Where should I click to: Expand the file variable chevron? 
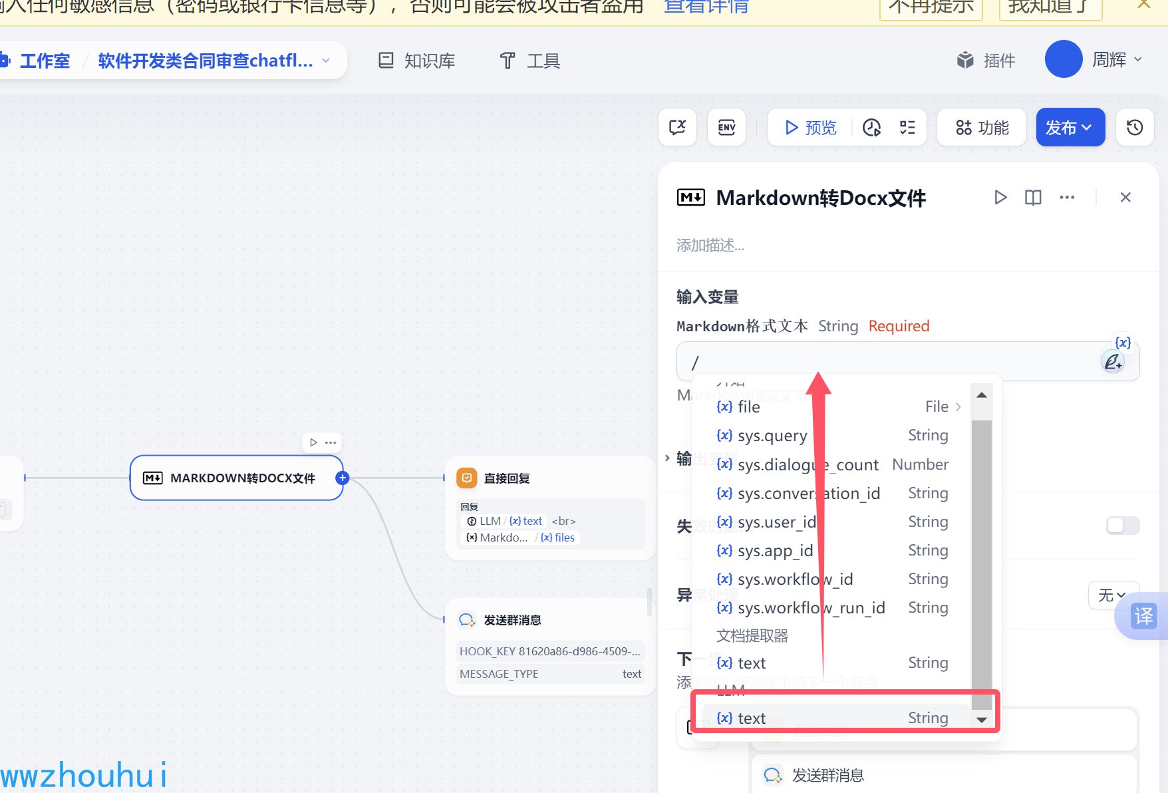pos(958,406)
